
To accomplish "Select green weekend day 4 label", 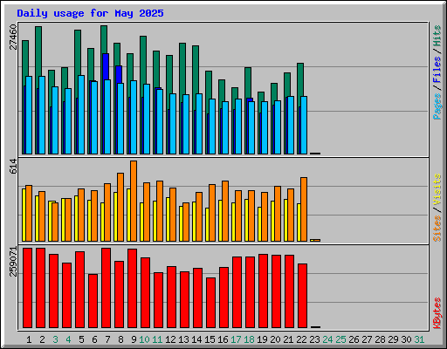I will (68, 339).
